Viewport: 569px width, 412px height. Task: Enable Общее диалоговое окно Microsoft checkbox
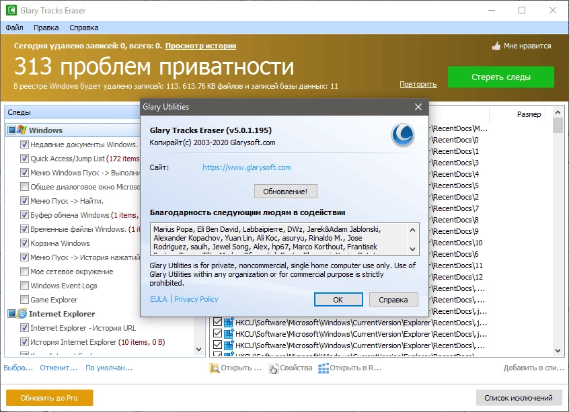click(24, 187)
